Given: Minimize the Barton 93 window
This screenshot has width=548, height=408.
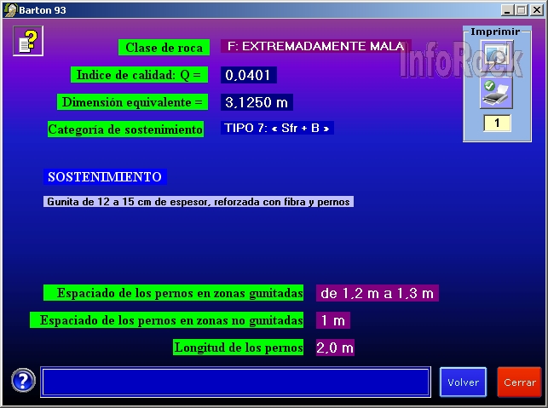Looking at the screenshot, I should pos(507,9).
